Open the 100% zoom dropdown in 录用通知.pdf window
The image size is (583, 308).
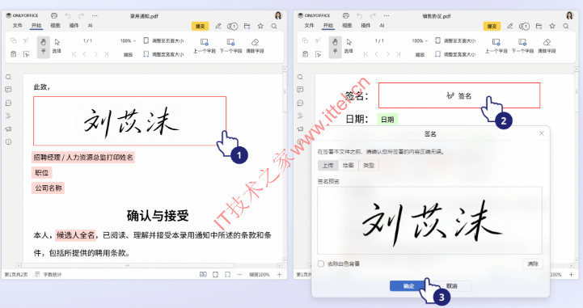pos(129,40)
